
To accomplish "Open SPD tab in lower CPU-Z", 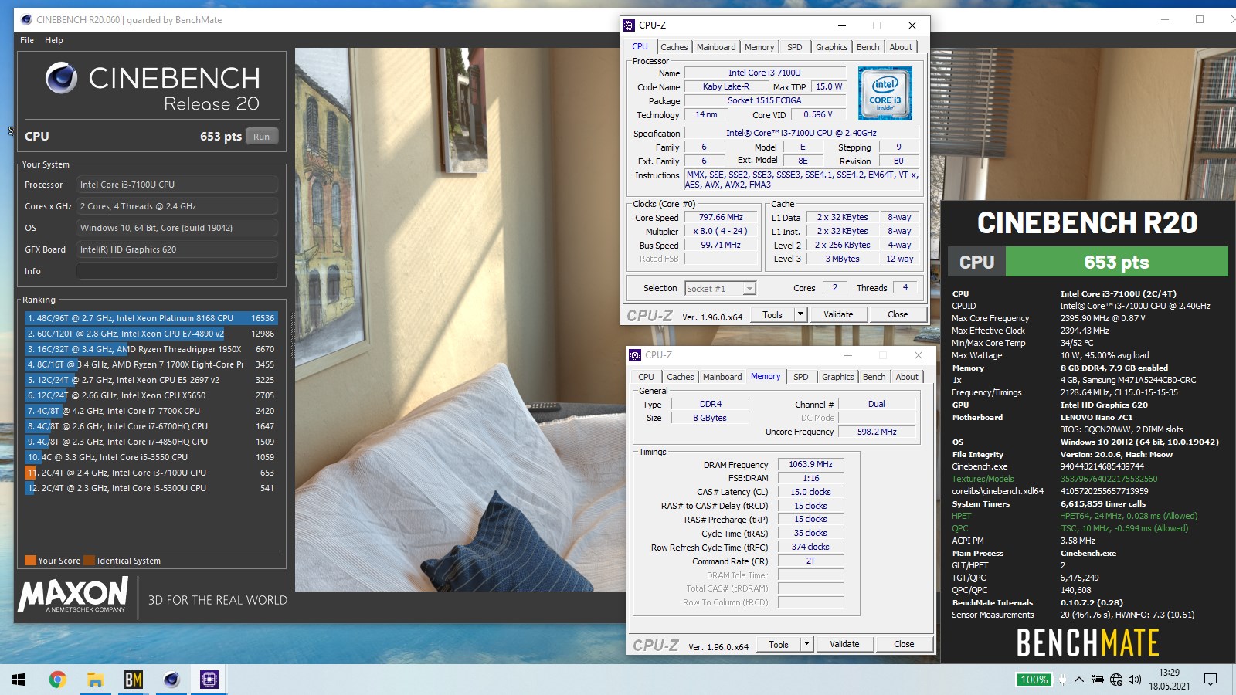I will point(800,377).
